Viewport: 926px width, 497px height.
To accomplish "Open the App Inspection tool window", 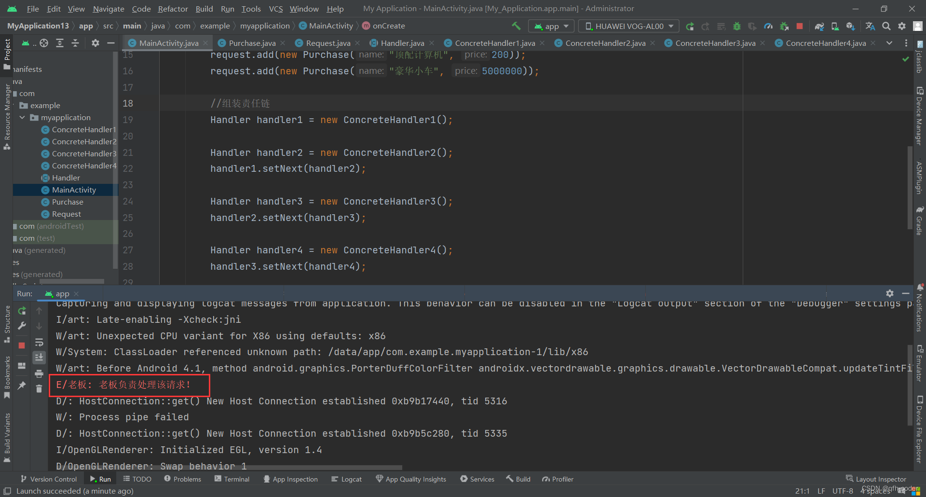I will (x=290, y=479).
